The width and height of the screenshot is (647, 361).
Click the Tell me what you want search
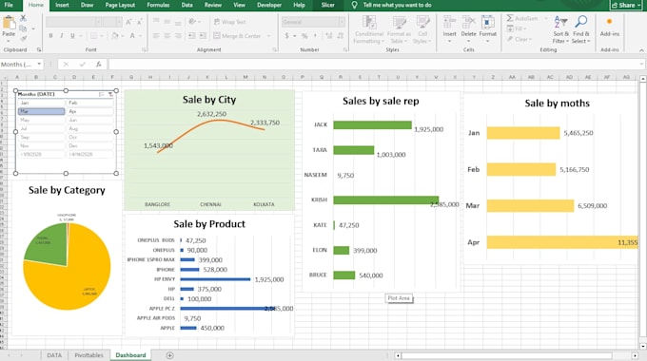point(397,5)
